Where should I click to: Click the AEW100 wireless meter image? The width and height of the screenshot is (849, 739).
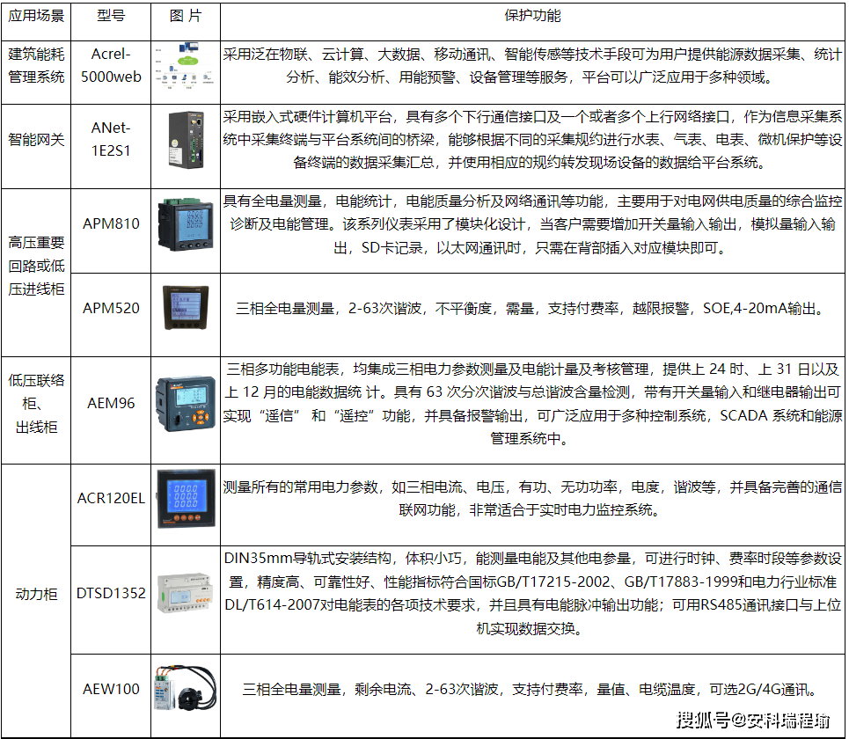tap(185, 689)
